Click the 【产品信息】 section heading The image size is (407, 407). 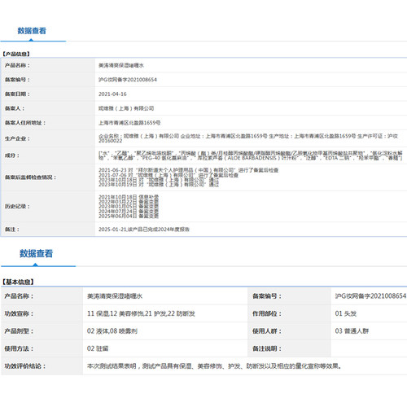point(16,54)
